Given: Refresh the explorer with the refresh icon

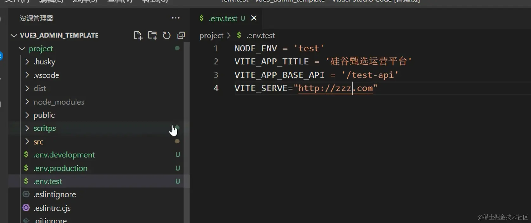Looking at the screenshot, I should tap(167, 36).
